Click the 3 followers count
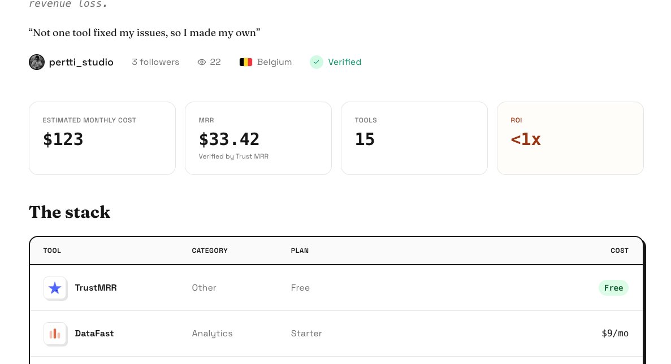671x364 pixels. [x=155, y=62]
